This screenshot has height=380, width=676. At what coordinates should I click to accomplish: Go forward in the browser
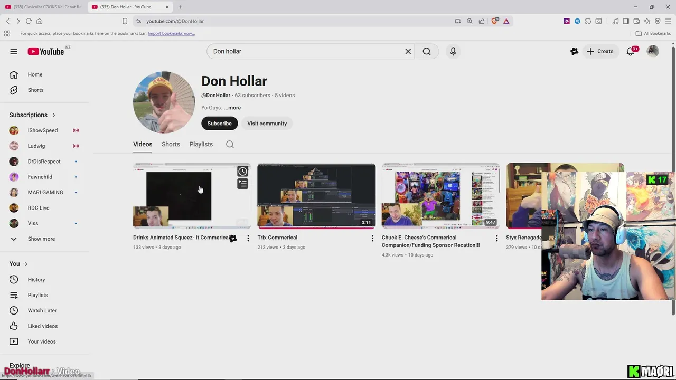18,21
